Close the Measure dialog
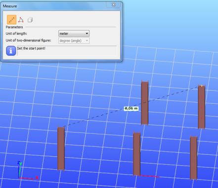Image resolution: width=218 pixels, height=188 pixels. click(114, 5)
